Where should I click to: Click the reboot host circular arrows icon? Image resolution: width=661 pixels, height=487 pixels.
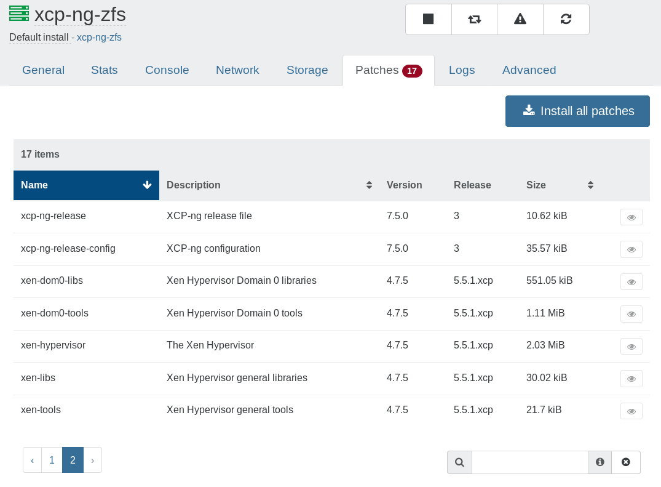pos(566,20)
